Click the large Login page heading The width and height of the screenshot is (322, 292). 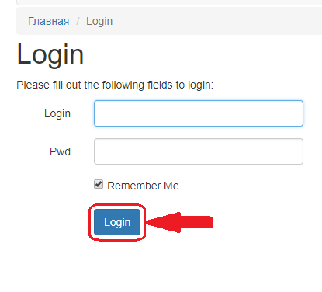pos(50,55)
